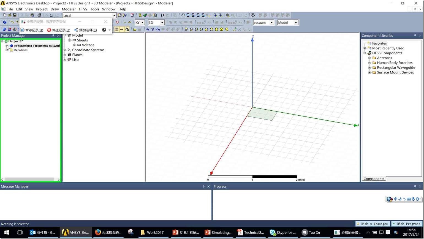Expand Most Recently Used components
Image resolution: width=424 pixels, height=239 pixels.
tap(365, 48)
